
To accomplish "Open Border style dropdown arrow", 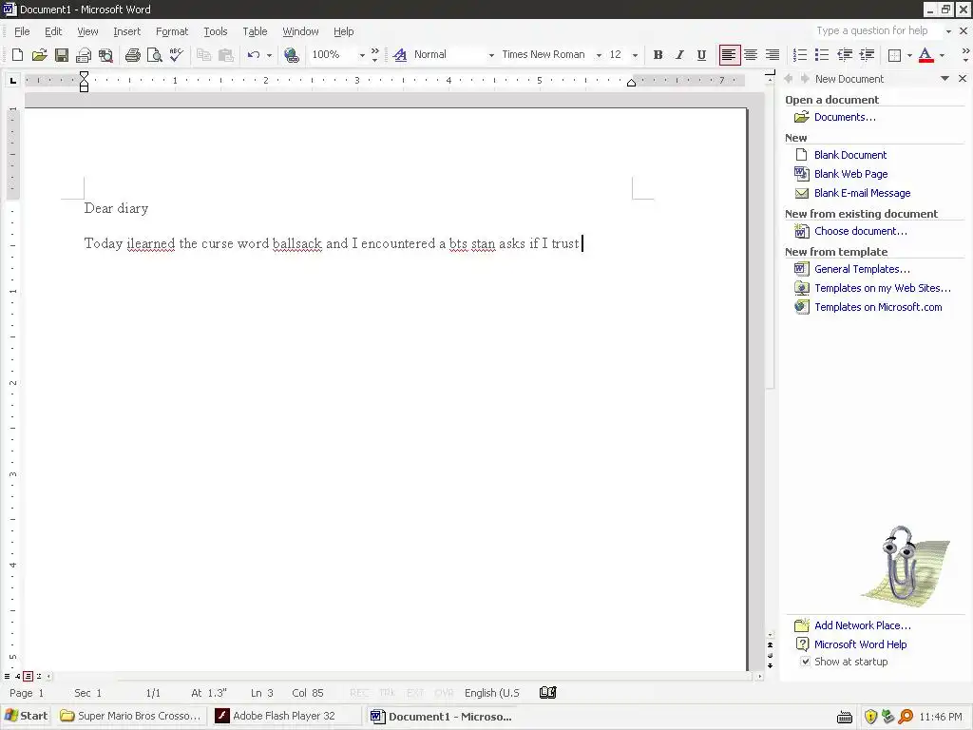I will (x=909, y=55).
